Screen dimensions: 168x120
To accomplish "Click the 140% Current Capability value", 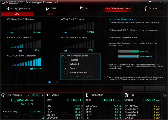I will (x=36, y=50).
